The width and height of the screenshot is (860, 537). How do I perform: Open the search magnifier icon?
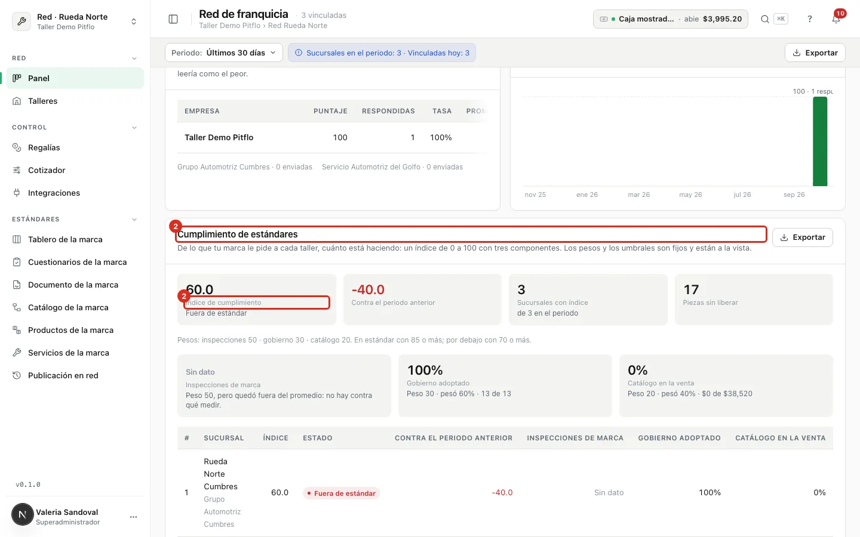click(x=764, y=19)
